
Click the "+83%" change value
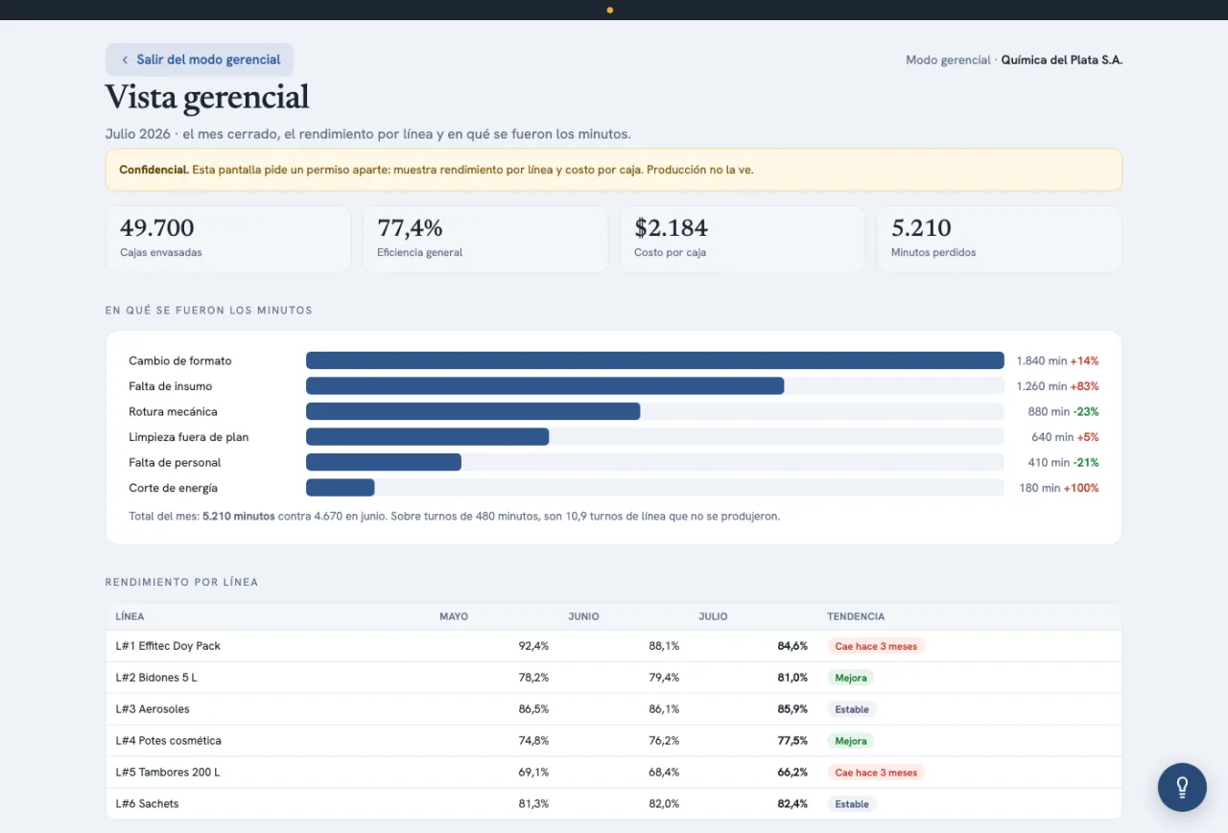[1084, 386]
